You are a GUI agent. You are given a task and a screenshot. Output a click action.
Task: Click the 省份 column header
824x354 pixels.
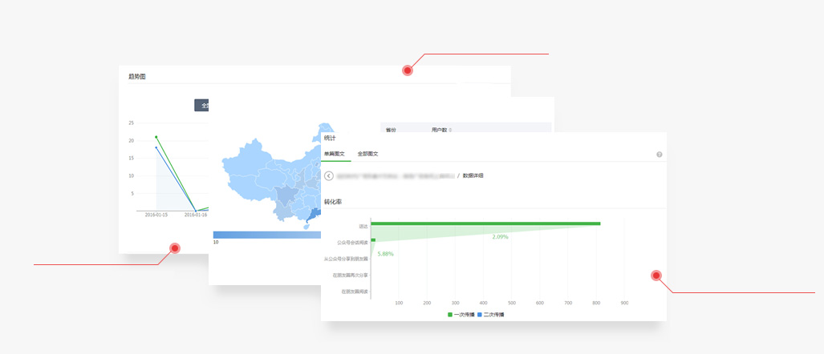391,130
